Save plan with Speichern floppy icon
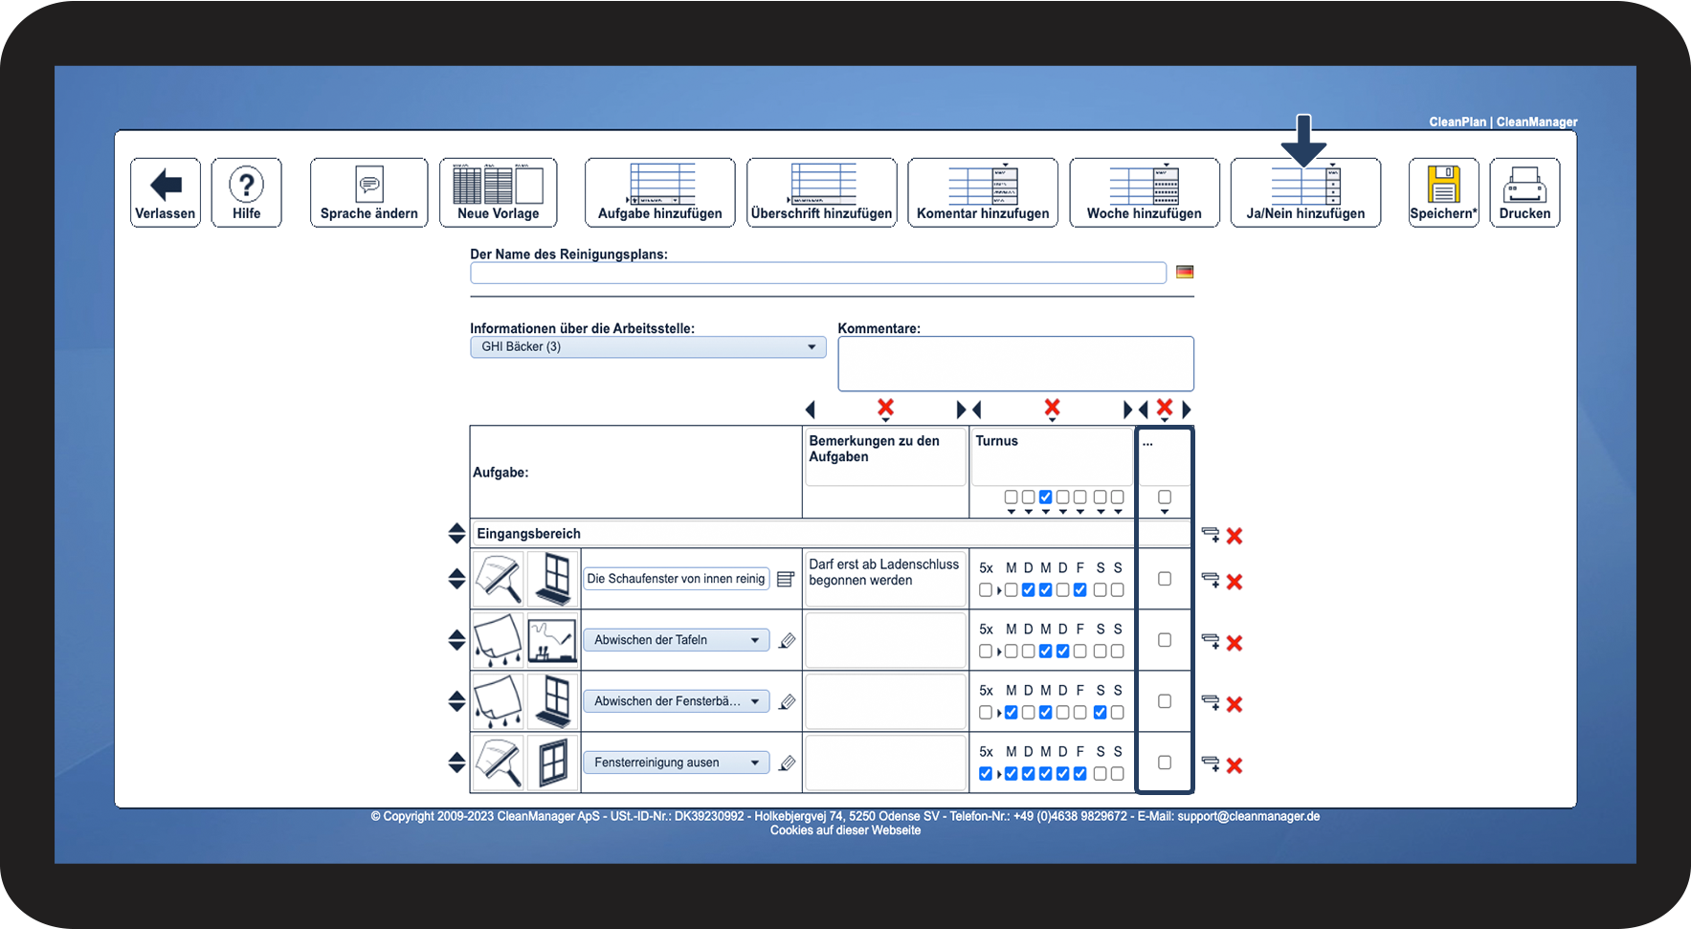 tap(1444, 192)
